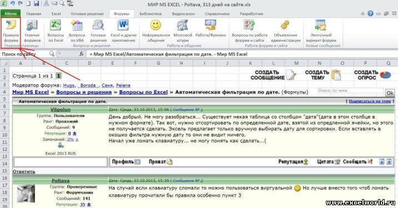This screenshot has height=208, width=398.
Task: Click VSpolun's reputation value 0
Action: tap(69, 134)
